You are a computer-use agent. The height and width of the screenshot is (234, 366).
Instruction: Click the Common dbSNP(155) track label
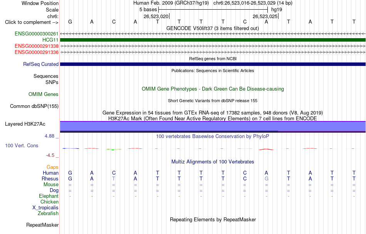[34, 106]
